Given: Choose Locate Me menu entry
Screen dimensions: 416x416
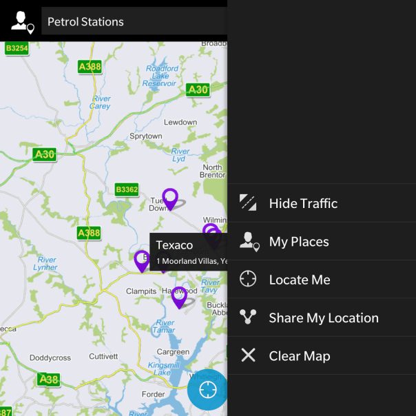Looking at the screenshot, I should coord(322,280).
